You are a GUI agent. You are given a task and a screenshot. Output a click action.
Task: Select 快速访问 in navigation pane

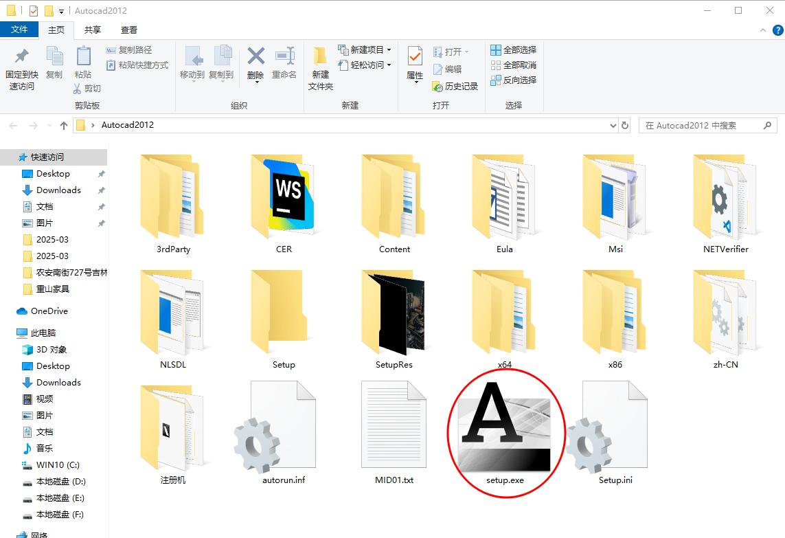[54, 157]
